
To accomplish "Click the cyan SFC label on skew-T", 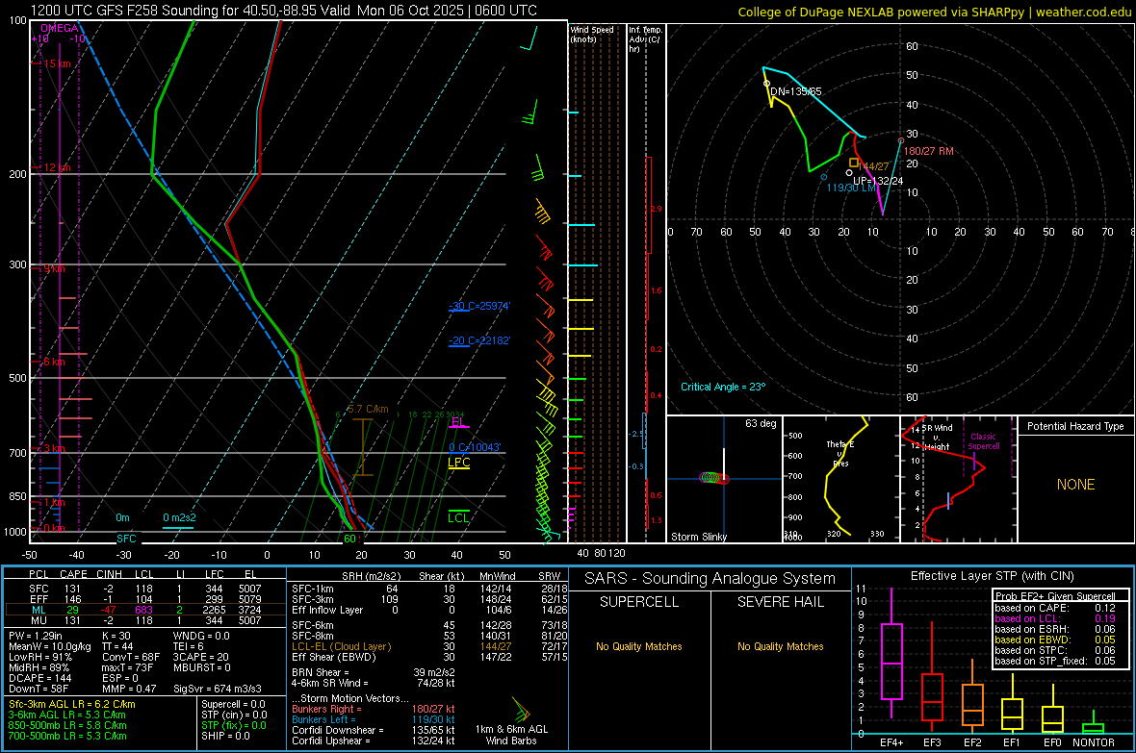I will pyautogui.click(x=126, y=539).
